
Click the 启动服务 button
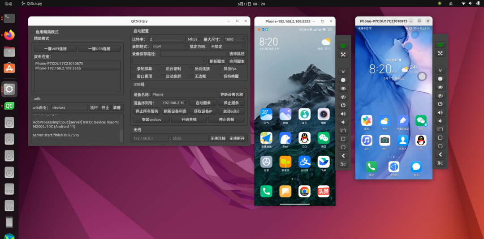pyautogui.click(x=203, y=102)
